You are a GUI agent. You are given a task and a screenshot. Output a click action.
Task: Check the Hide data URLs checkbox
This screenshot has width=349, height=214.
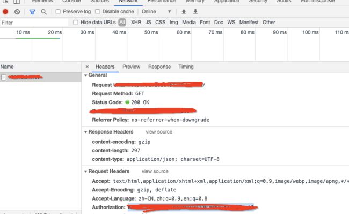click(x=76, y=23)
